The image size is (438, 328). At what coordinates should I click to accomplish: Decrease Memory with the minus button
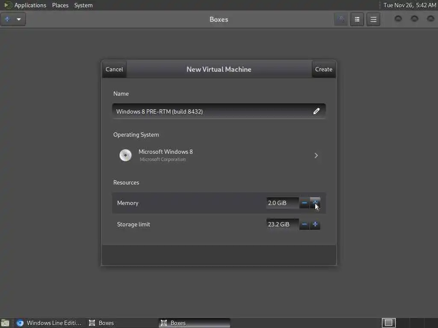305,203
